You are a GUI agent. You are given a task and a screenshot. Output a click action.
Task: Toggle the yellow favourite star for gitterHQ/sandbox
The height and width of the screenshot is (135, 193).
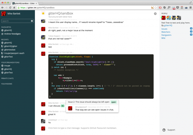point(43,13)
